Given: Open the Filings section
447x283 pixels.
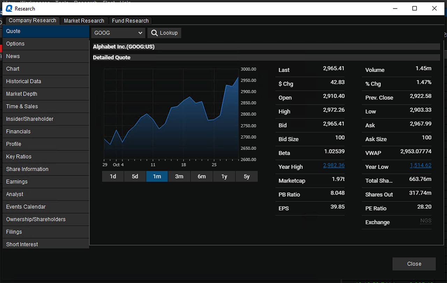Looking at the screenshot, I should pos(46,232).
